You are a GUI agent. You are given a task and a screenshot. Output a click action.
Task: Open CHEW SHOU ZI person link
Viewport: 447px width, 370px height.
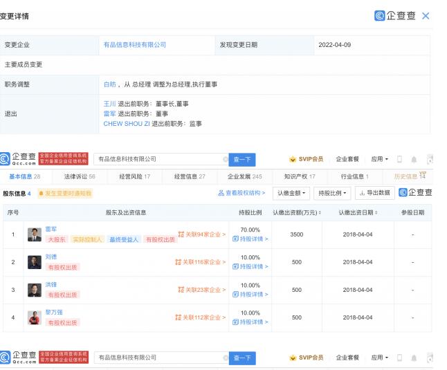click(127, 124)
